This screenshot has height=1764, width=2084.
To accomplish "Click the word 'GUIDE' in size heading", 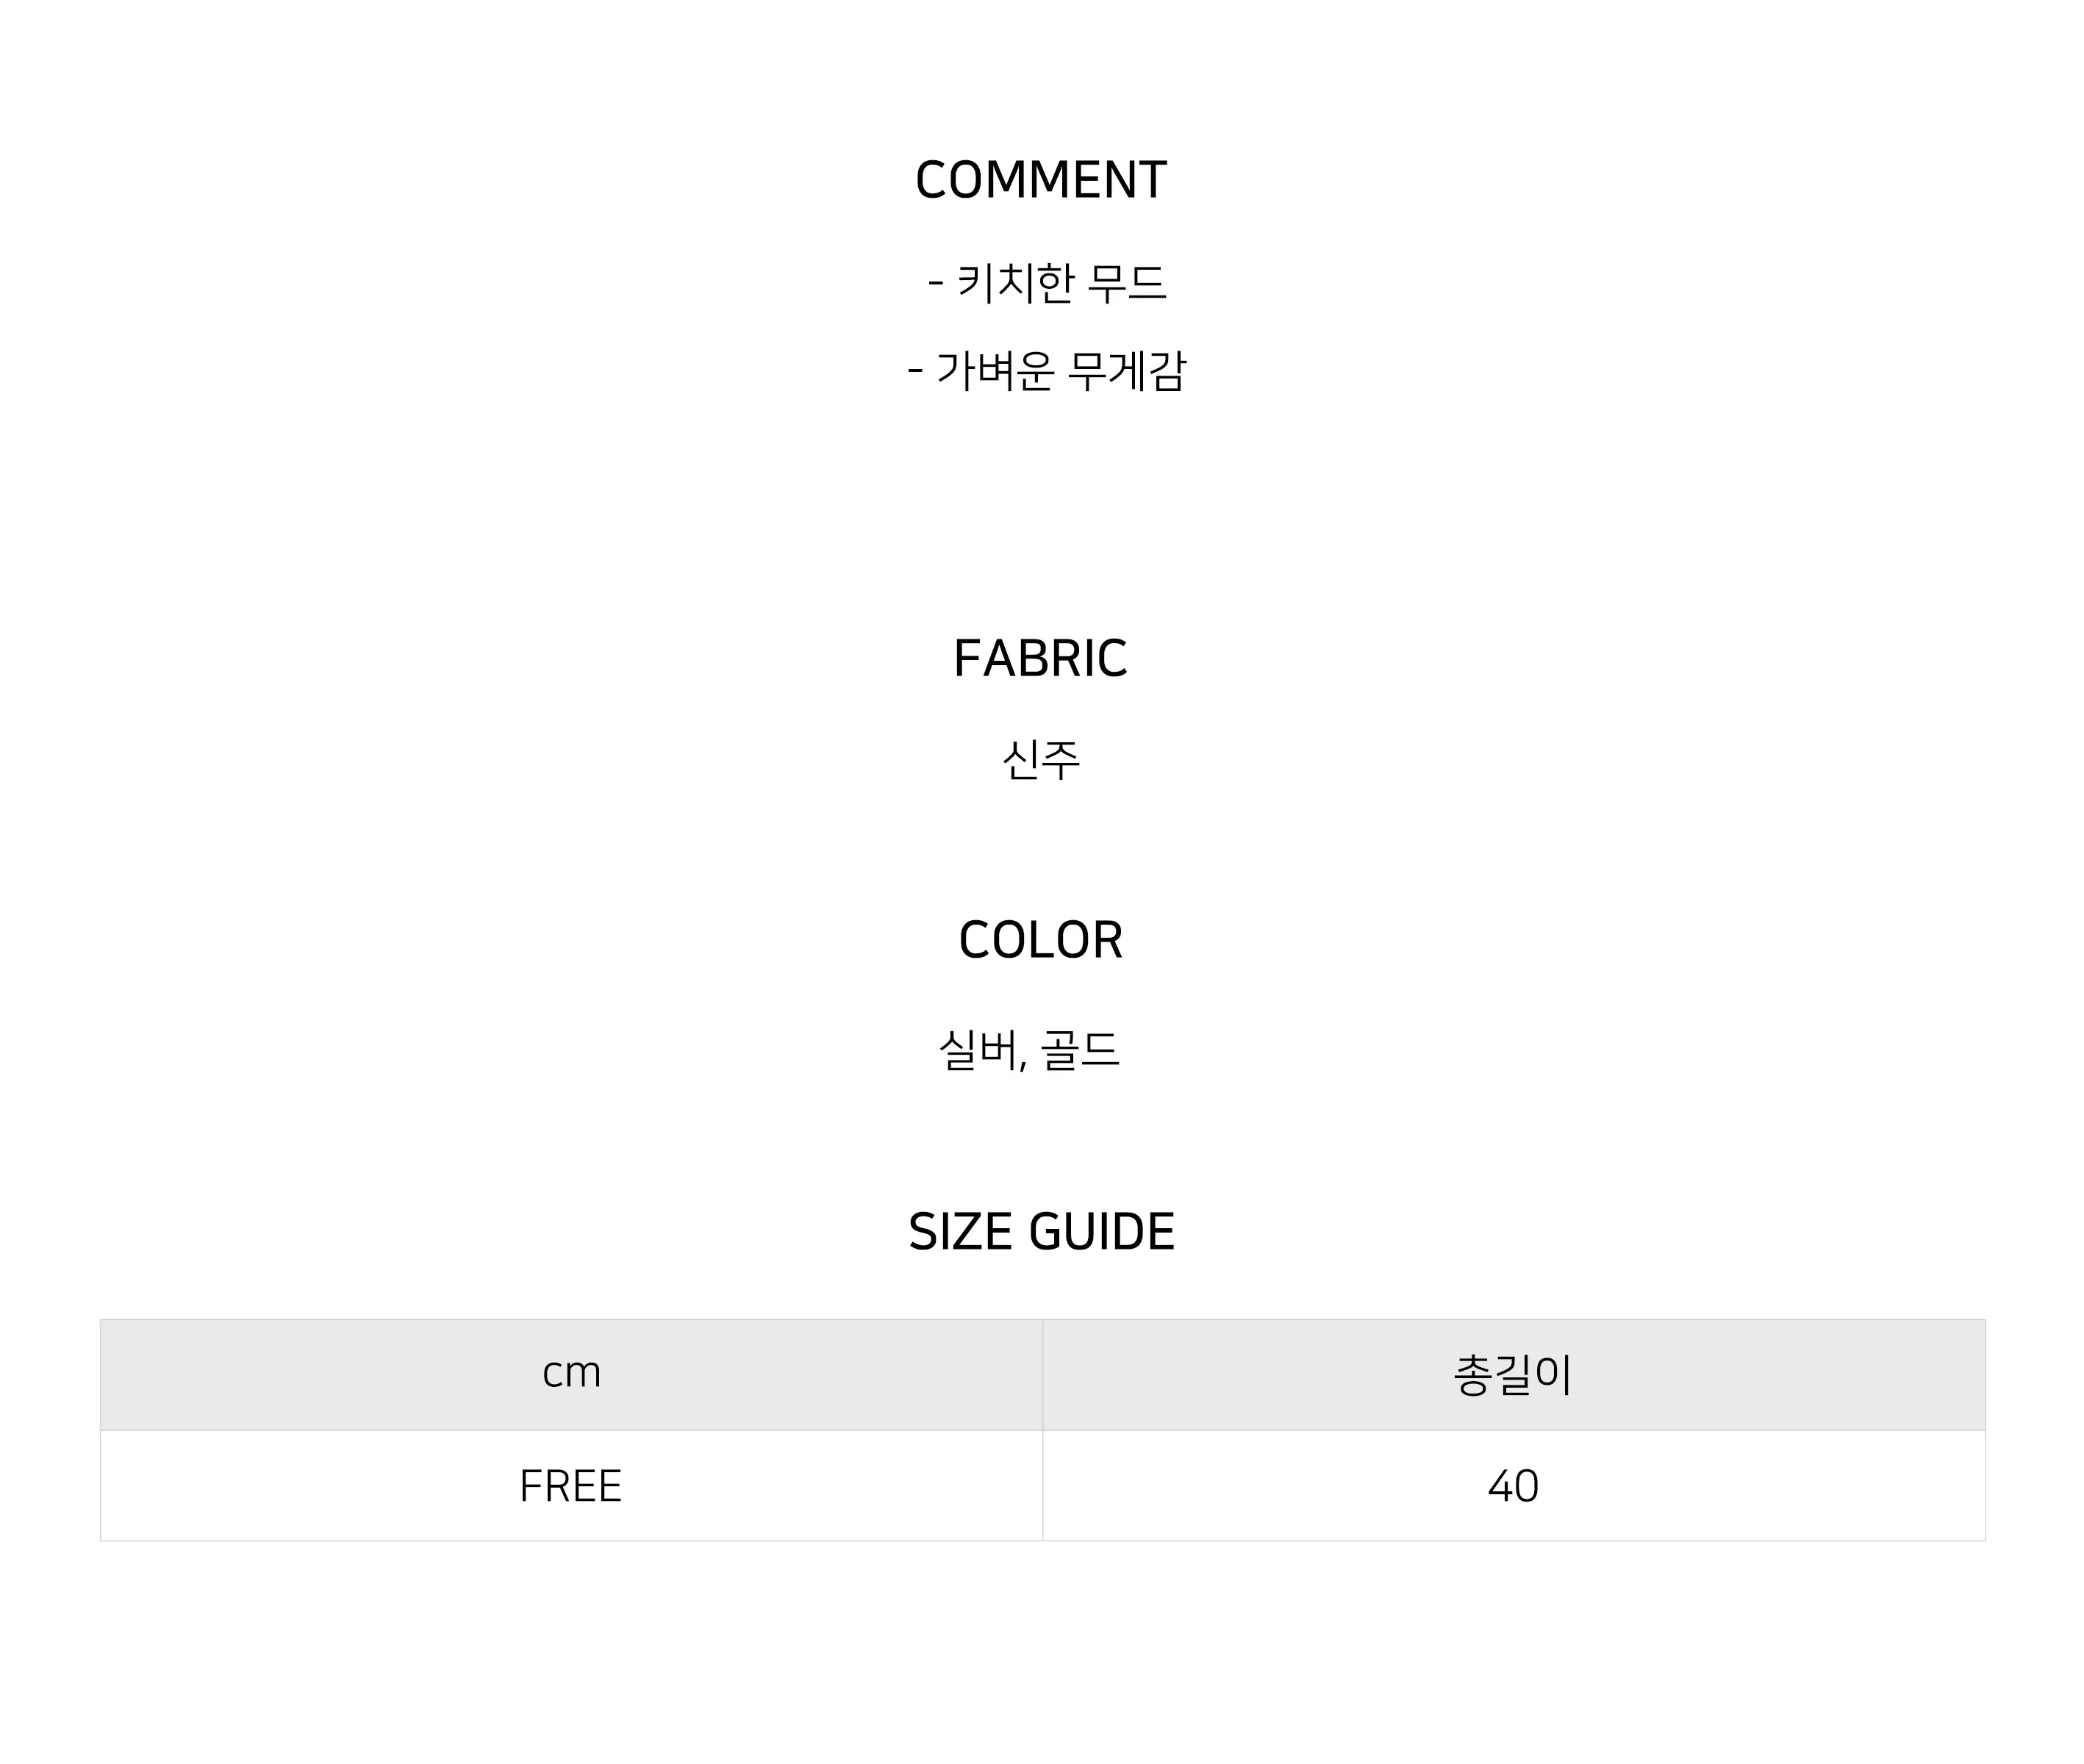I will 1102,1231.
